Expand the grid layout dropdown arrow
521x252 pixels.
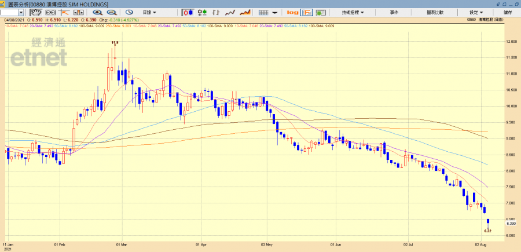point(274,12)
